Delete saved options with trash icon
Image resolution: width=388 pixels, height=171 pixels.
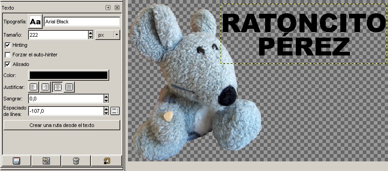click(x=76, y=161)
